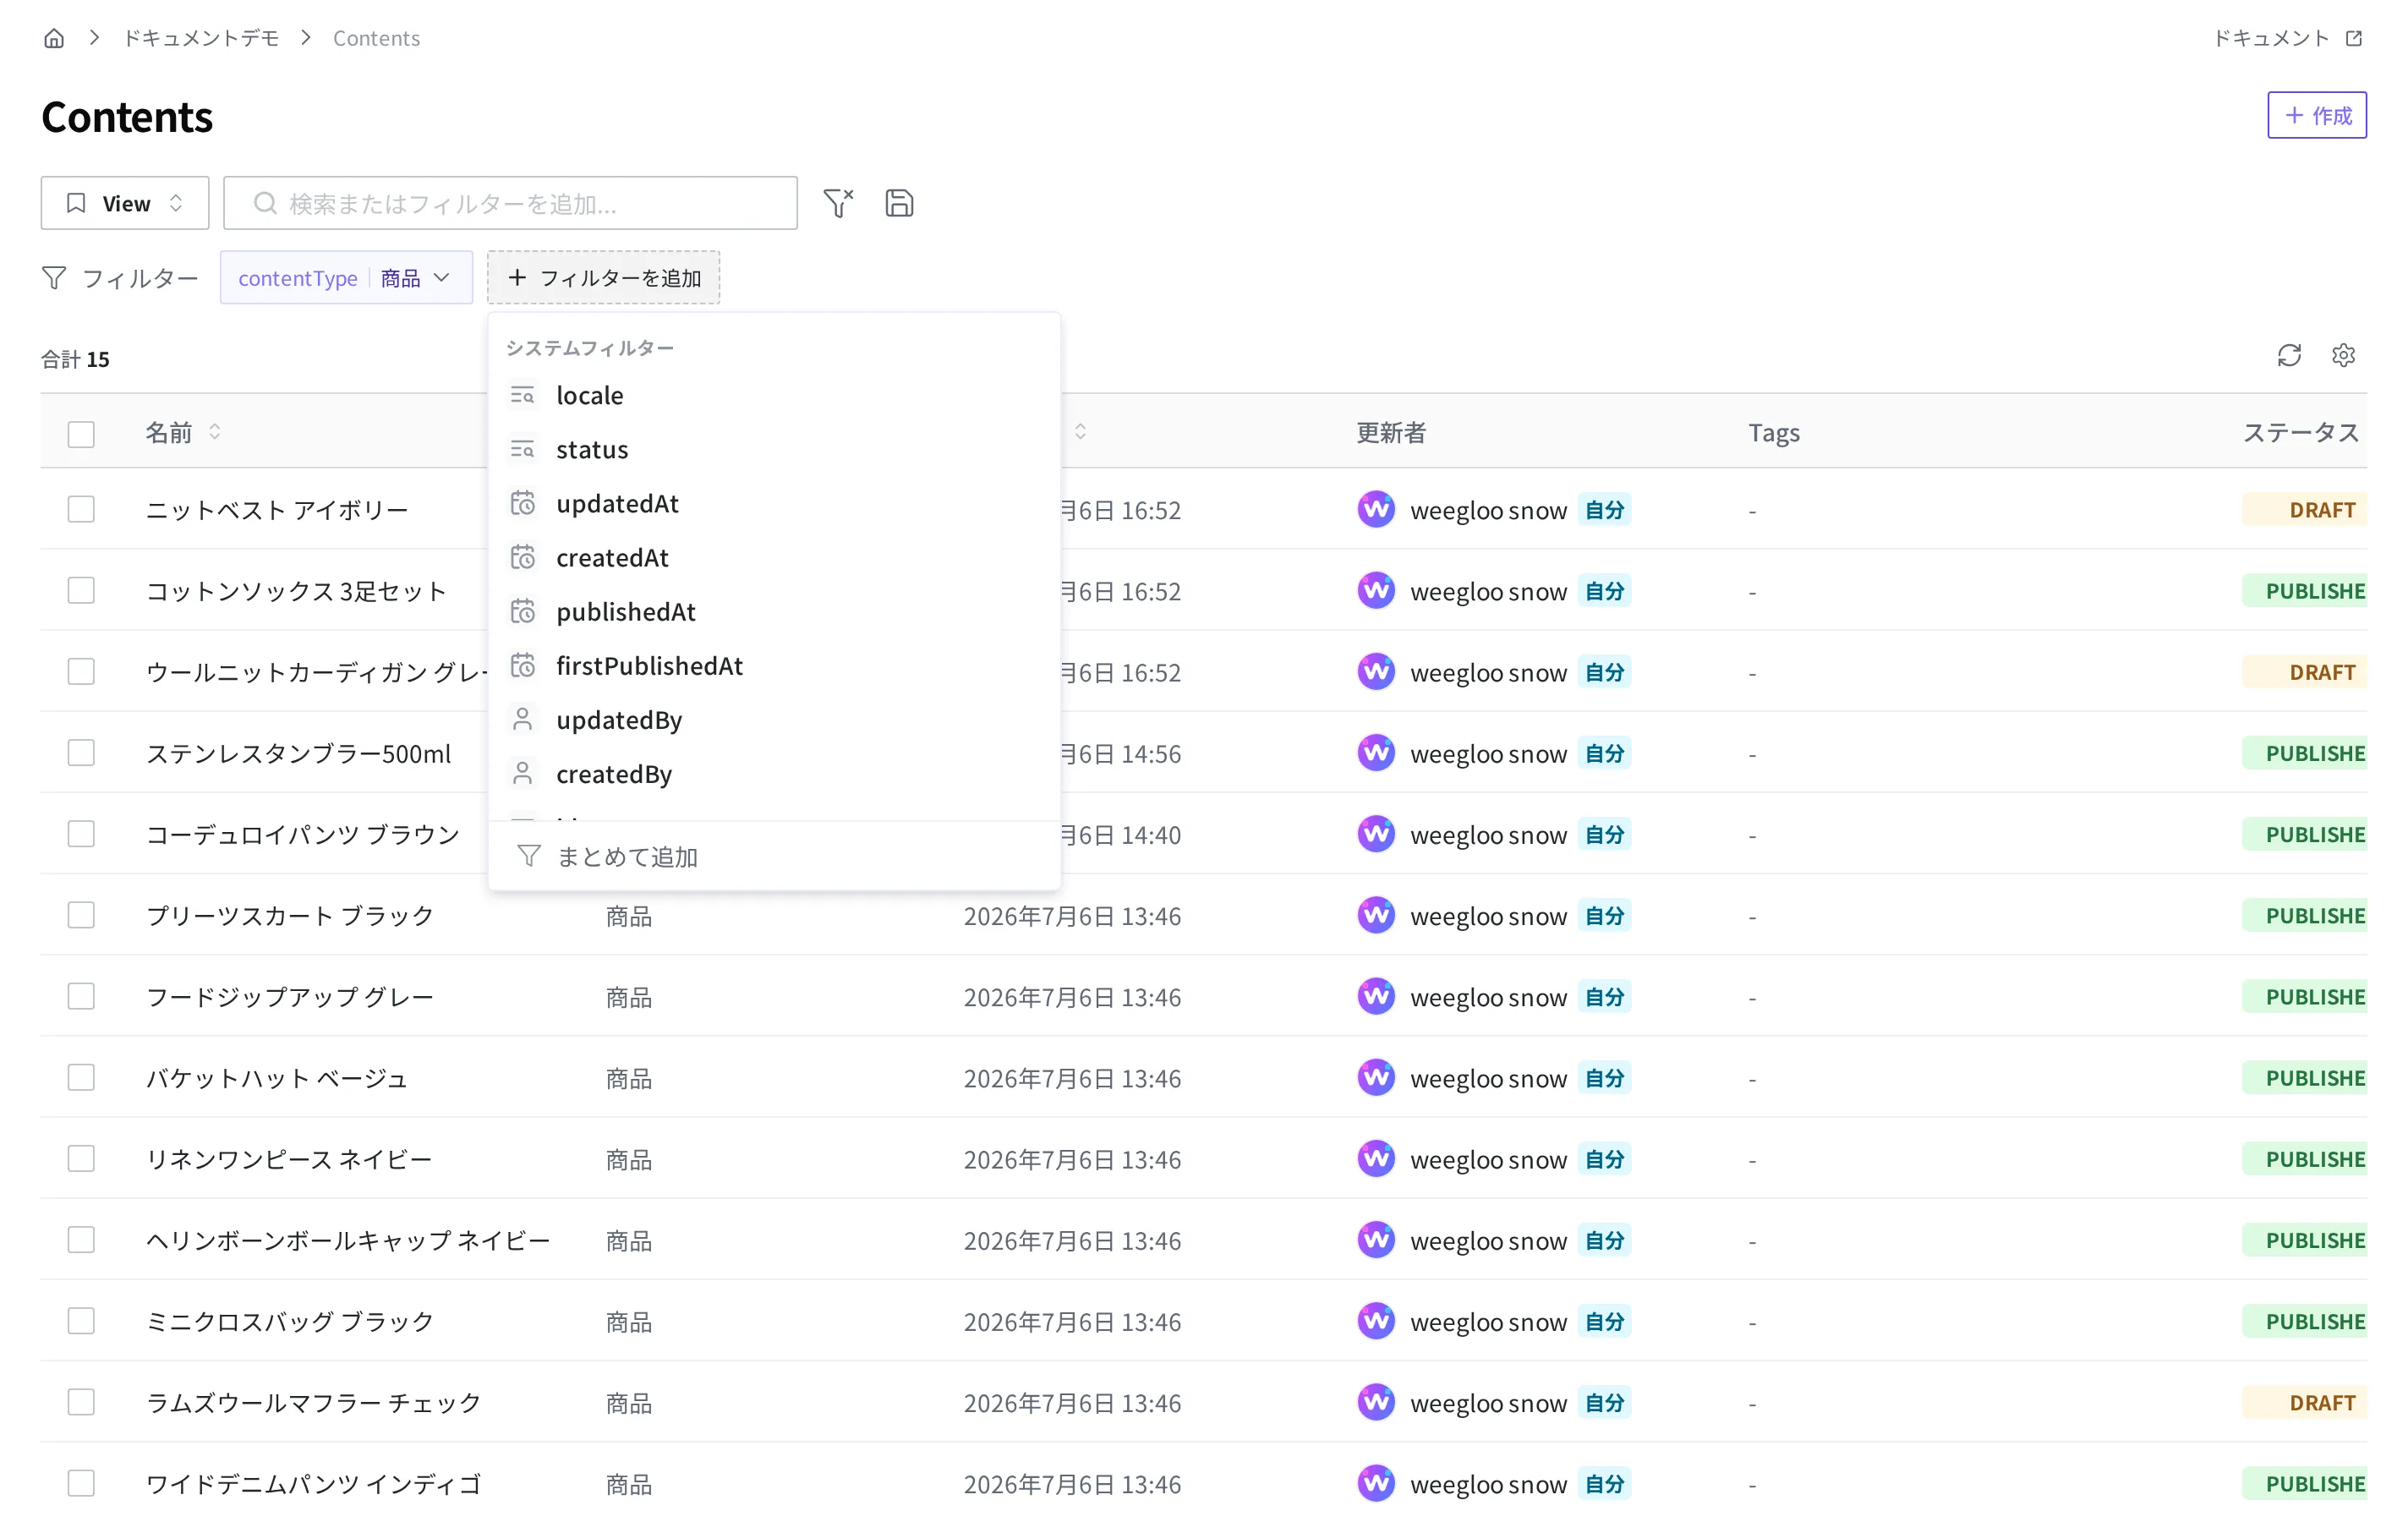The height and width of the screenshot is (1522, 2408).
Task: Click the clear filters funnel icon
Action: pos(838,203)
